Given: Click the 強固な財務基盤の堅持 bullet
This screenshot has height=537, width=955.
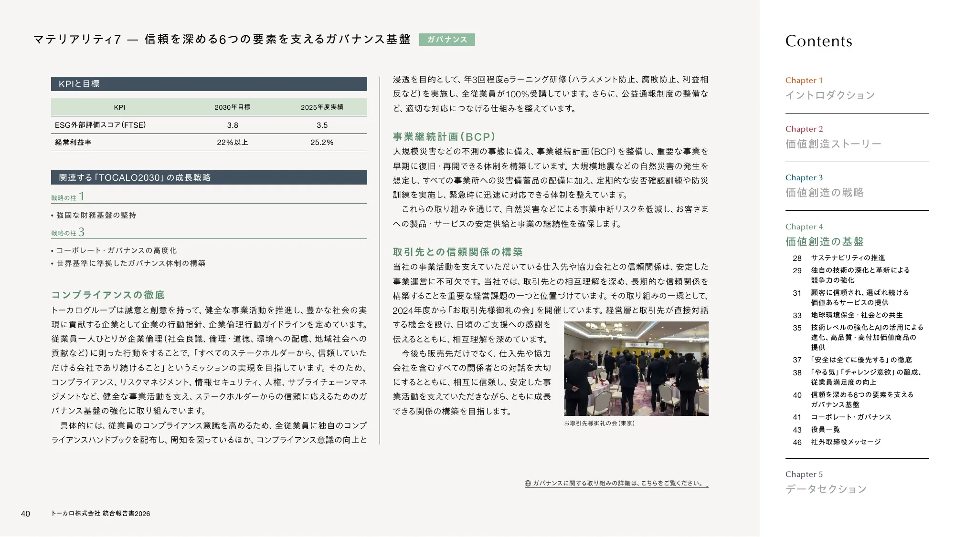Looking at the screenshot, I should coord(94,216).
